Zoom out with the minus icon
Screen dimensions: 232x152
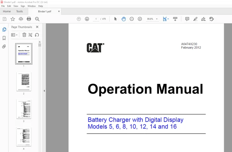pyautogui.click(x=132, y=19)
